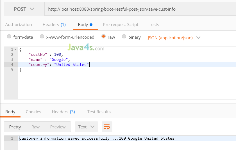236x150 pixels.
Task: Open the response Headers (3) tab
Action: [x=63, y=112]
